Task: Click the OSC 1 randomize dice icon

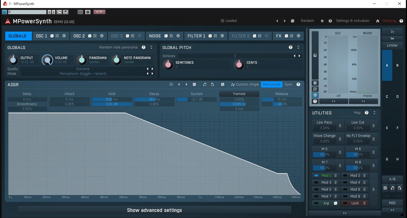Action: 52,36
